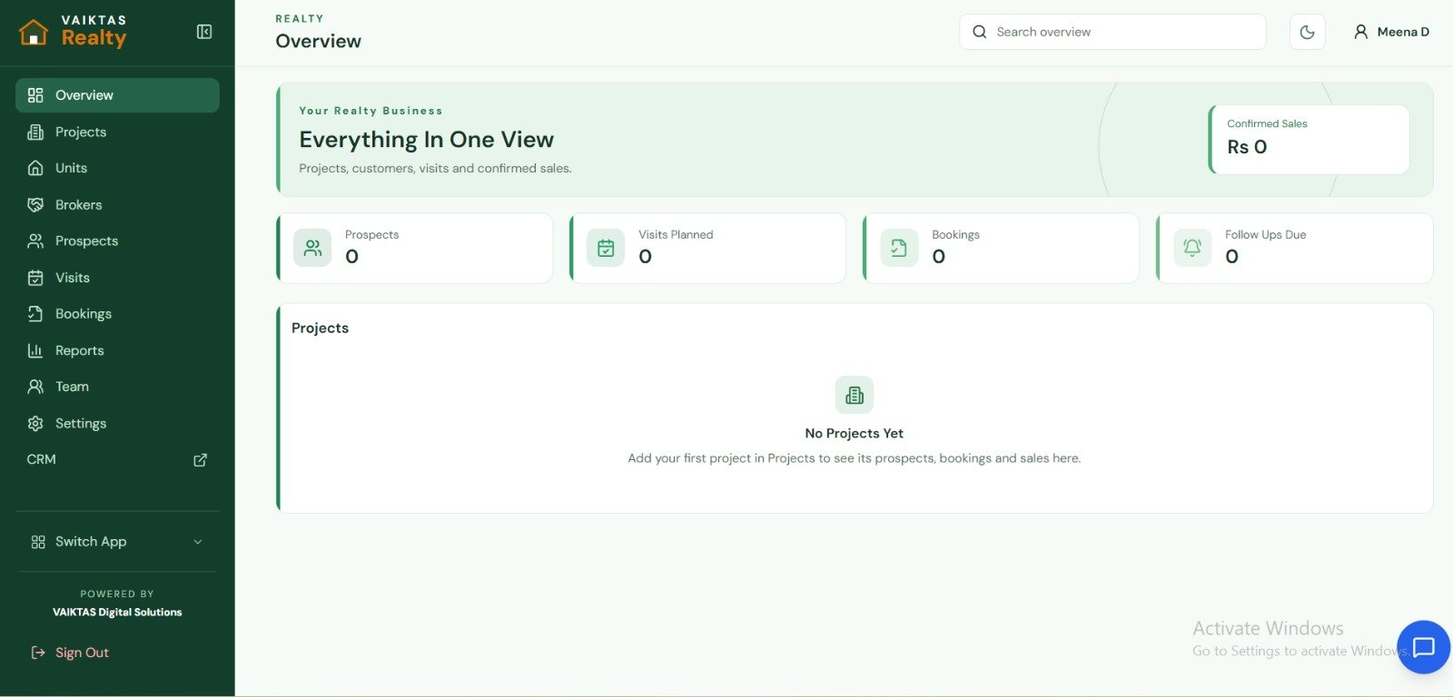Viewport: 1453px width, 697px height.
Task: Click the Vaiktas Realty house logo
Action: (34, 32)
